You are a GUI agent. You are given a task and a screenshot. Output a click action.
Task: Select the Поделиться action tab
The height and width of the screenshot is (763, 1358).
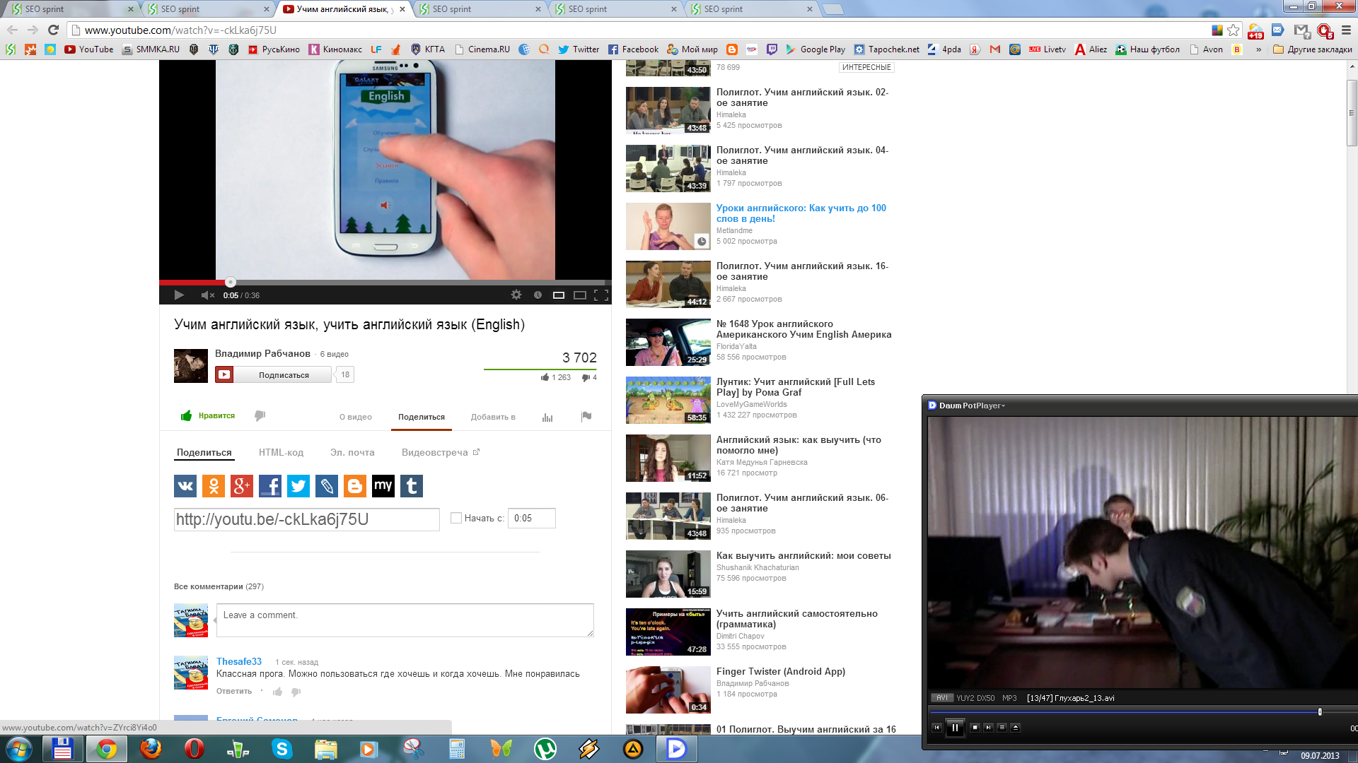422,417
